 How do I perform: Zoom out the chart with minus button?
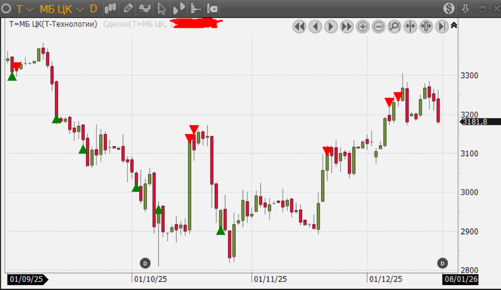[x=378, y=26]
